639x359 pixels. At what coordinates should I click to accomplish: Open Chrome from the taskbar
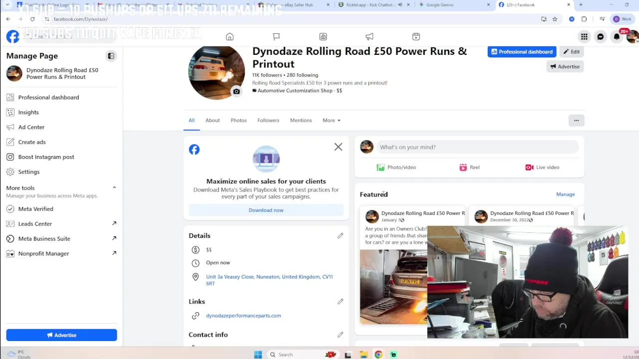(378, 355)
